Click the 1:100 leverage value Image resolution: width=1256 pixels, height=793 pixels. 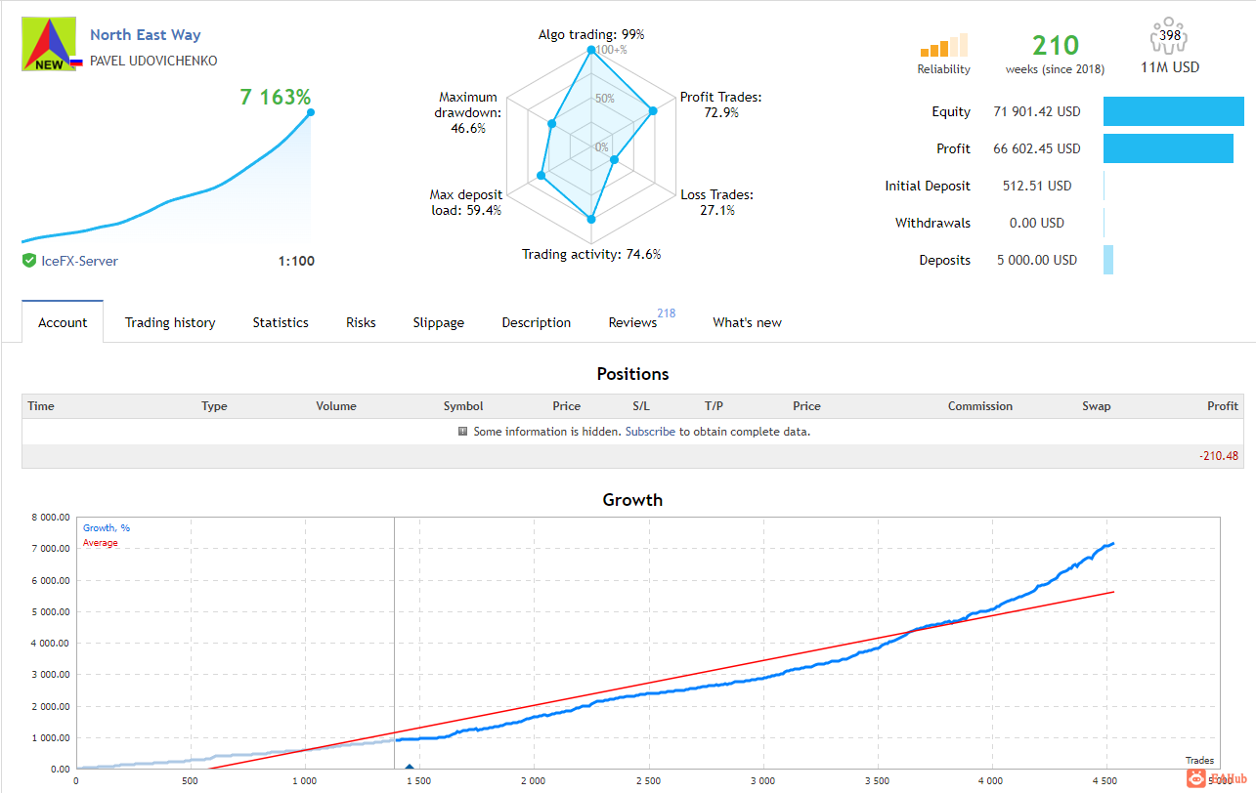[296, 261]
